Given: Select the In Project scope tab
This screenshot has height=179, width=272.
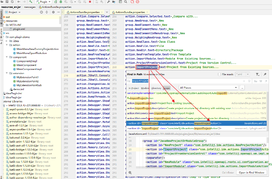Looking at the screenshot, I should [x=133, y=88].
